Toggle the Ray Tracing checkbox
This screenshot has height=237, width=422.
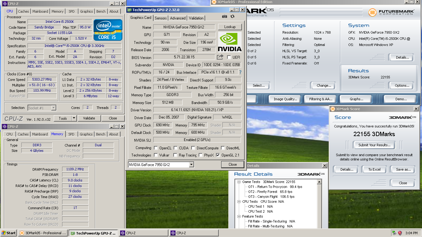(175, 155)
